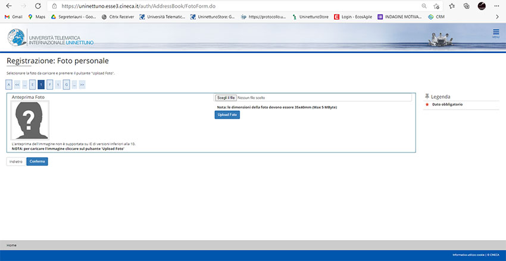Screen dimensions: 506x261
Task: Open the Gmail bookmark
Action: click(x=13, y=17)
